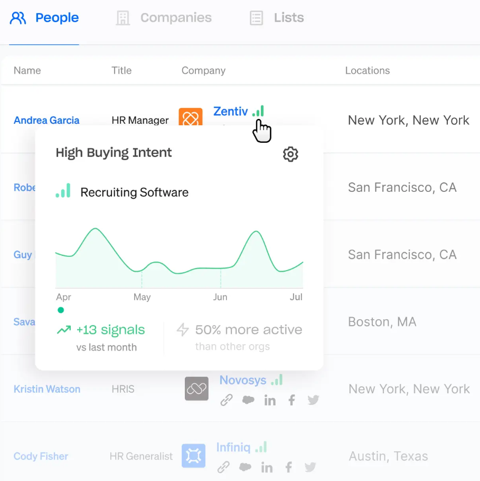Click the lightning bolt next to 50% more active
The width and height of the screenshot is (480, 481).
(183, 329)
